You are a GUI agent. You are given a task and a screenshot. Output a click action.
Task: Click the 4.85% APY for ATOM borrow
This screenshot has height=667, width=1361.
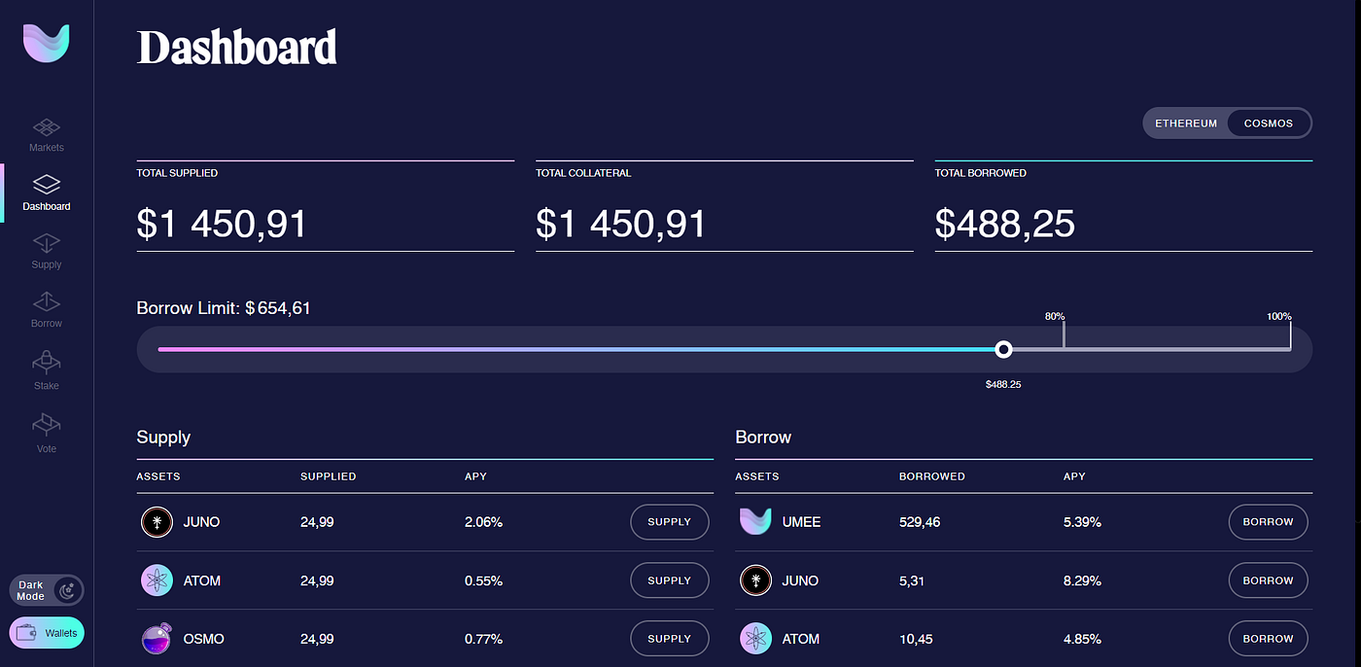1082,639
